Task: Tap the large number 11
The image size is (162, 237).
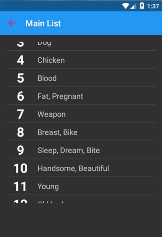Action: click(x=20, y=186)
